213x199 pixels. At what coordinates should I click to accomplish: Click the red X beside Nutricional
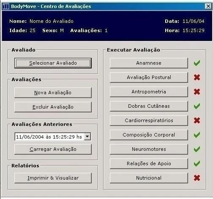click(x=197, y=178)
